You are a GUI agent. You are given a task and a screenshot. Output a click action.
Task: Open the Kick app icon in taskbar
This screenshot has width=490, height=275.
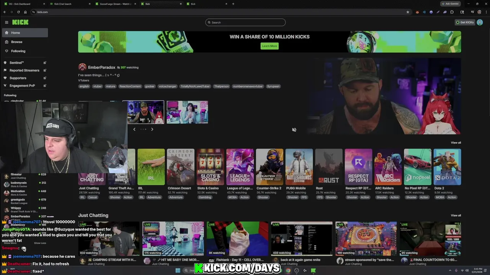point(314,270)
